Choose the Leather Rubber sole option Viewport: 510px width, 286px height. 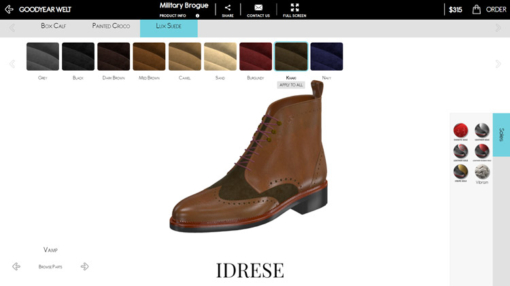[481, 152]
